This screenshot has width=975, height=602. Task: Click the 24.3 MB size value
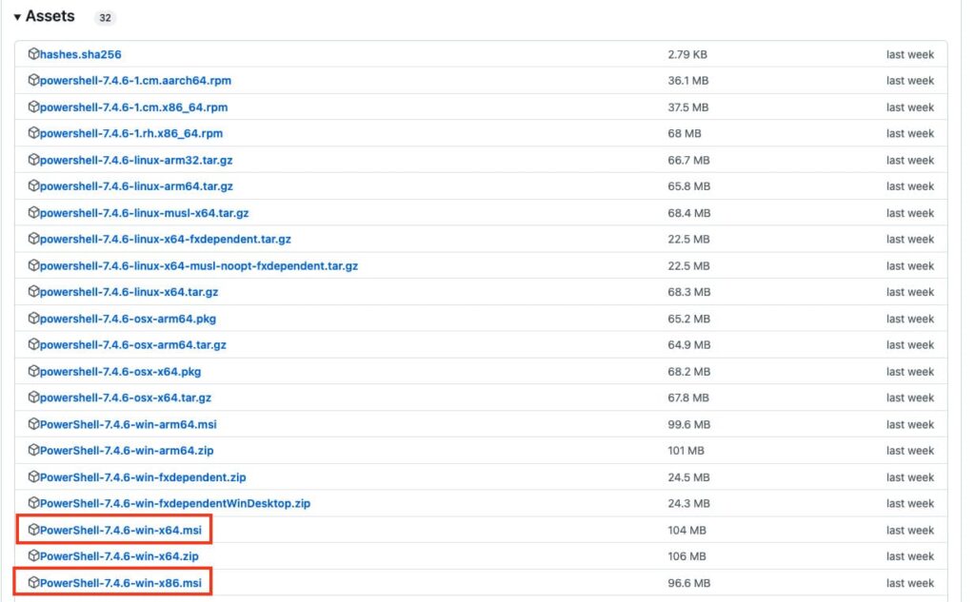689,503
